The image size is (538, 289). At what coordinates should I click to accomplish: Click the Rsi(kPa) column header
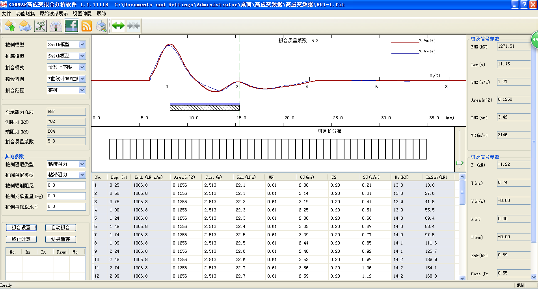[x=249, y=177]
